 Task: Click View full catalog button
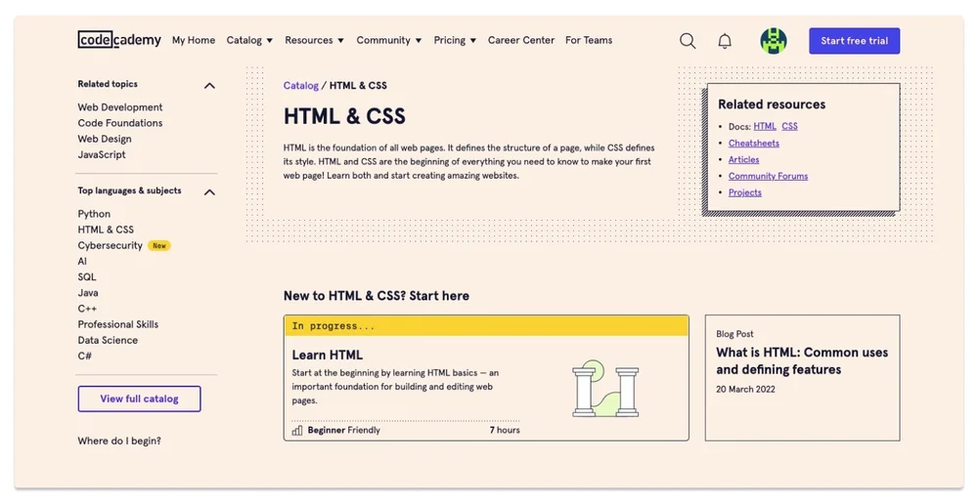click(x=139, y=399)
